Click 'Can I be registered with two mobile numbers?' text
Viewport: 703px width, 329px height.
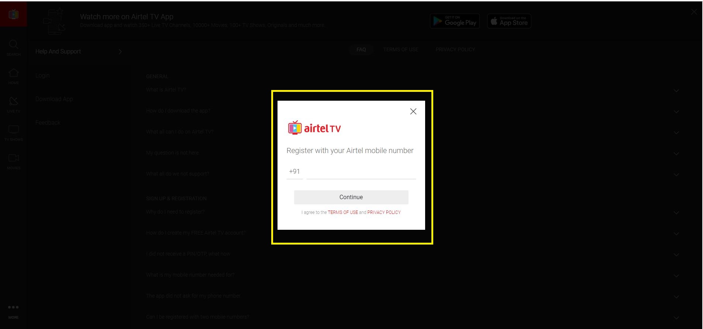[198, 317]
